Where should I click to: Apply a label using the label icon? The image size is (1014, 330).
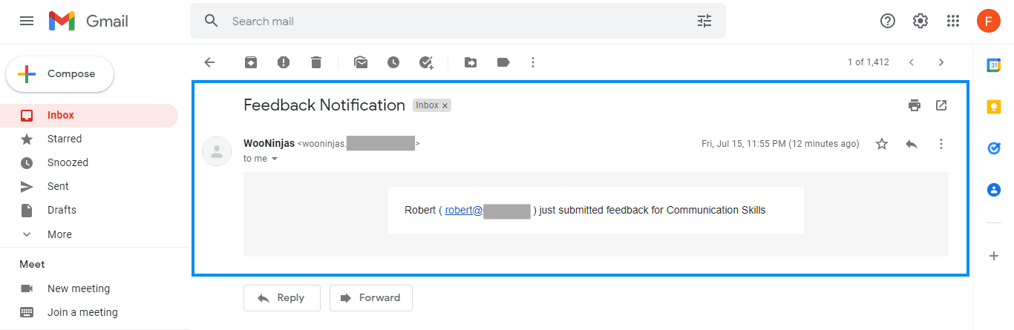(503, 62)
